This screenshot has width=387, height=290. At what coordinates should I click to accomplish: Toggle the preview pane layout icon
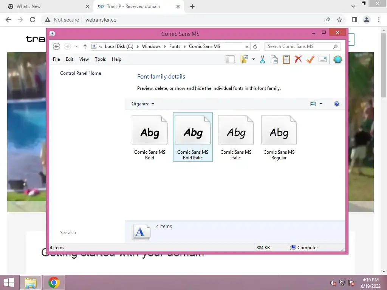230,59
